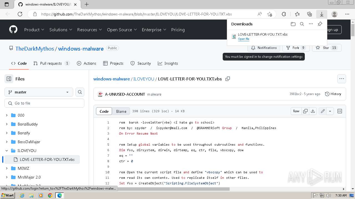Download the raw file icon
Viewport: 355px width, 199px height.
click(313, 111)
